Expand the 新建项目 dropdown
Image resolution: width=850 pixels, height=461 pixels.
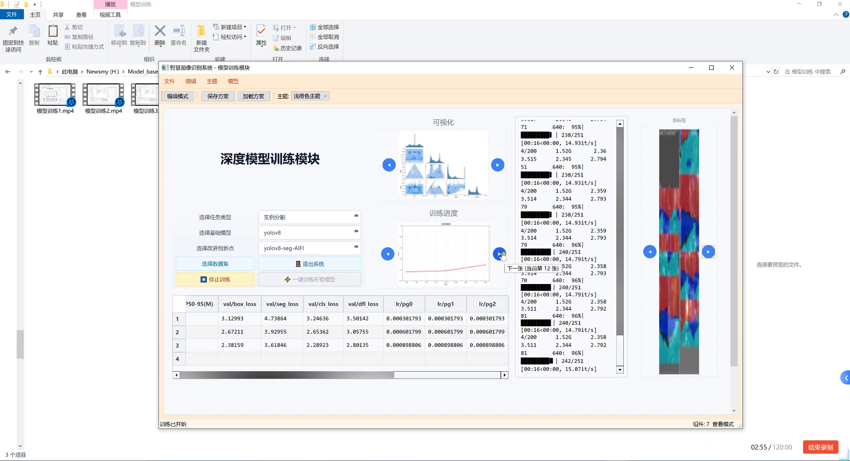pos(230,27)
